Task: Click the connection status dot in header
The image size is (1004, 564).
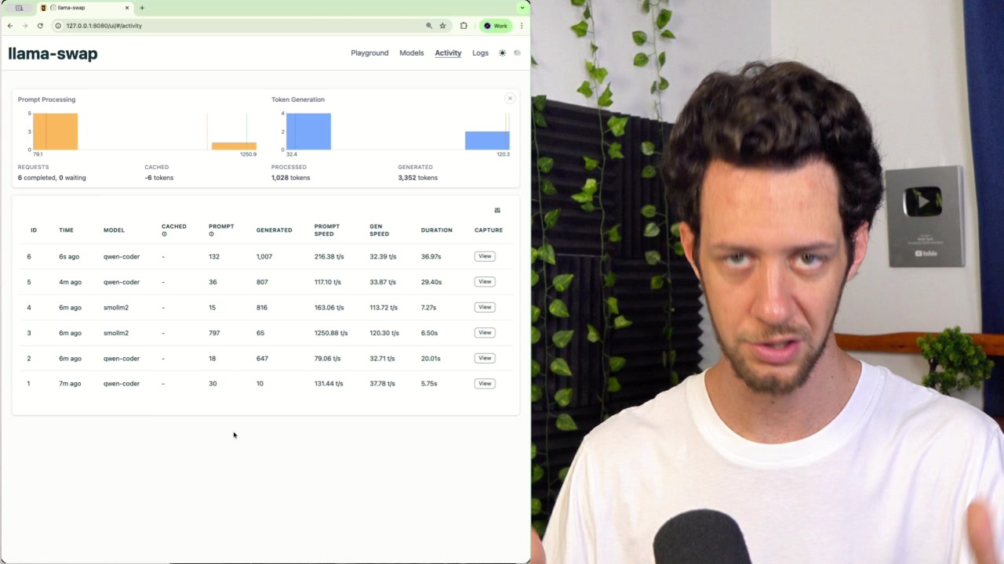Action: tap(517, 53)
